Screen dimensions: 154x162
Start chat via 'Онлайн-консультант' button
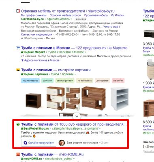pos(38,143)
